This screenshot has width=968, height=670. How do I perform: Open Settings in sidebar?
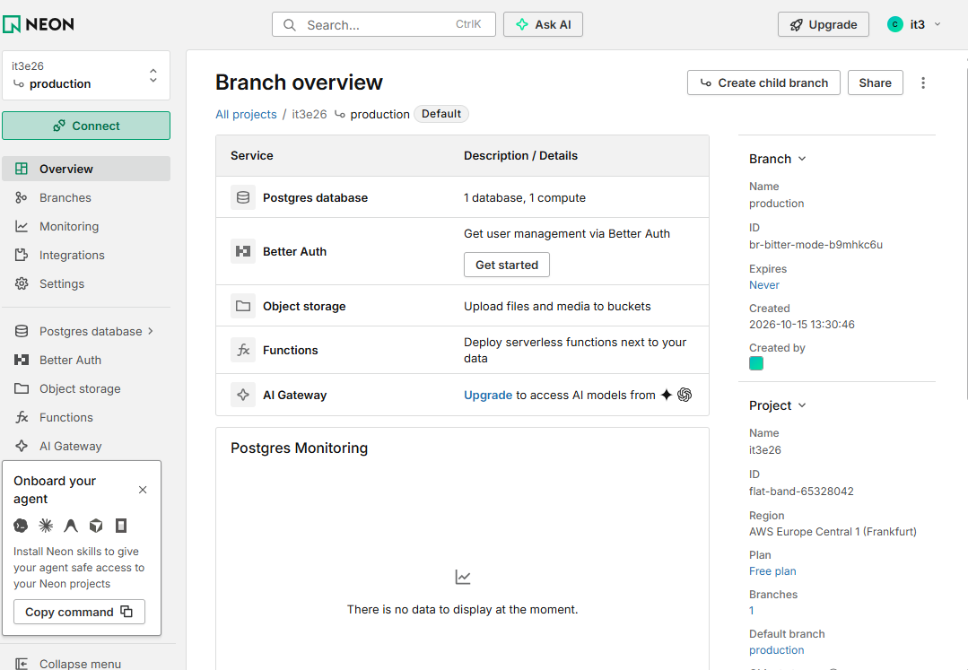click(x=86, y=283)
